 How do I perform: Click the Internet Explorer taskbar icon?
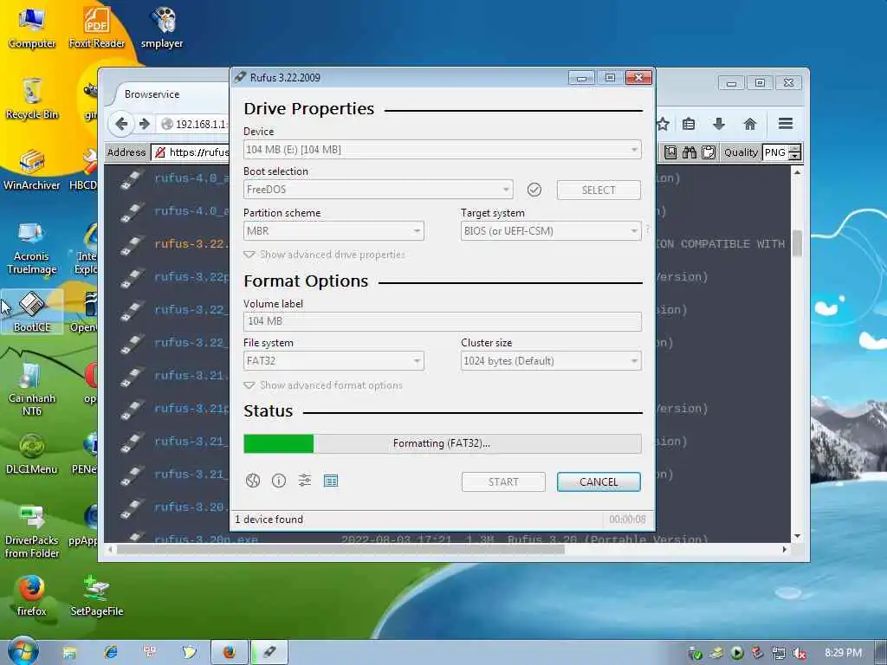(111, 653)
